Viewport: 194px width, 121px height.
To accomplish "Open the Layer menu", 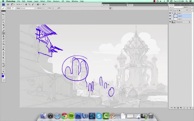I will point(36,1).
